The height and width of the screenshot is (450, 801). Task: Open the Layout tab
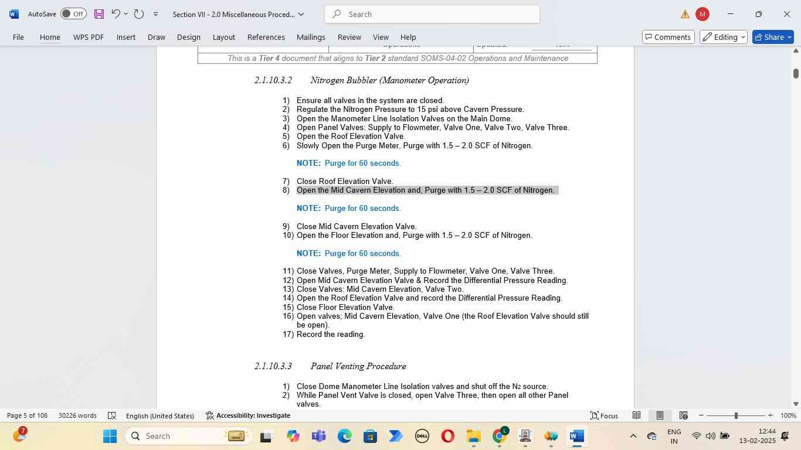pos(223,37)
